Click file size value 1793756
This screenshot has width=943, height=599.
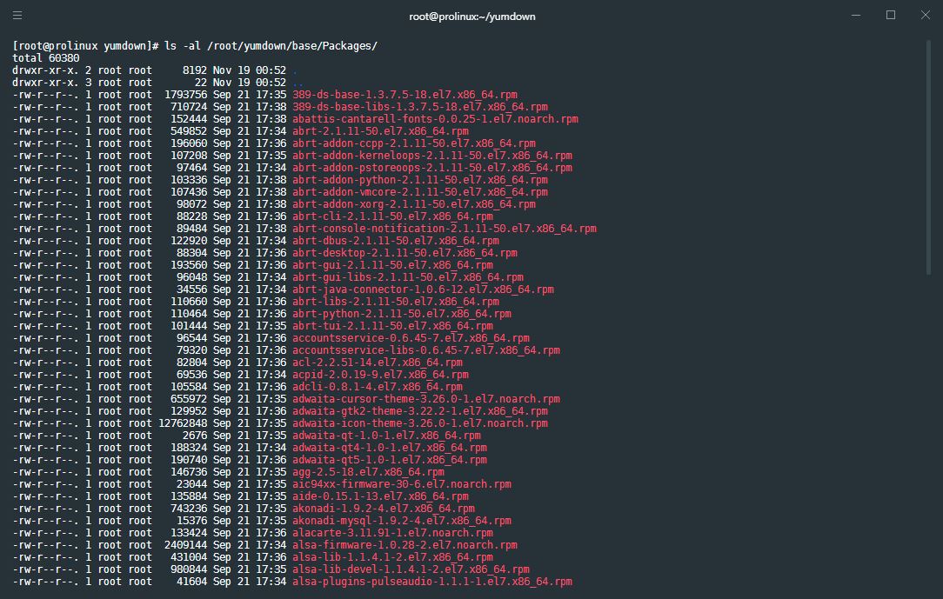pos(186,94)
